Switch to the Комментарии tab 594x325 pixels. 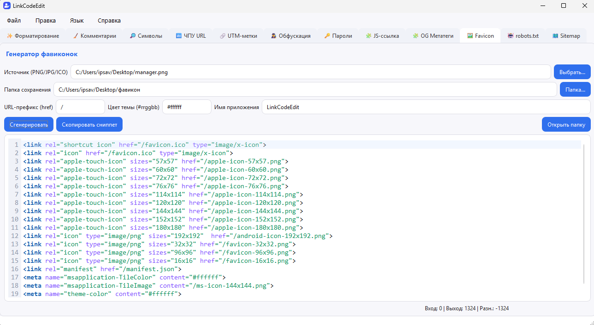point(94,36)
